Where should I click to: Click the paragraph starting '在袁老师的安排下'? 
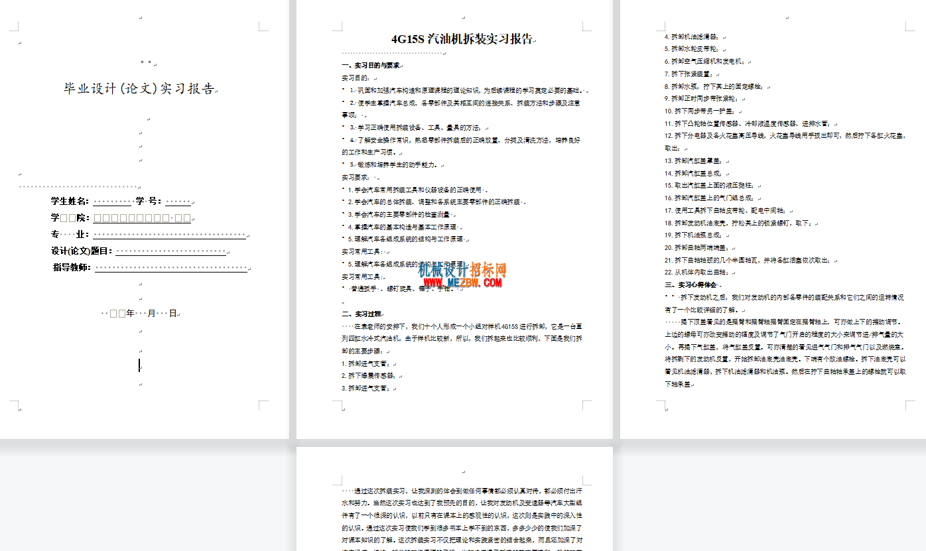tap(462, 338)
